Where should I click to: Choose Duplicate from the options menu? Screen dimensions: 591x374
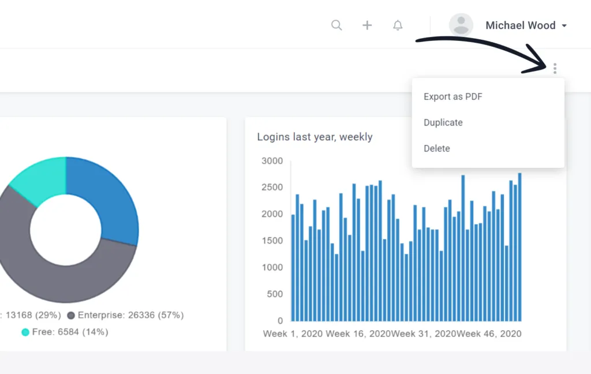pyautogui.click(x=443, y=122)
